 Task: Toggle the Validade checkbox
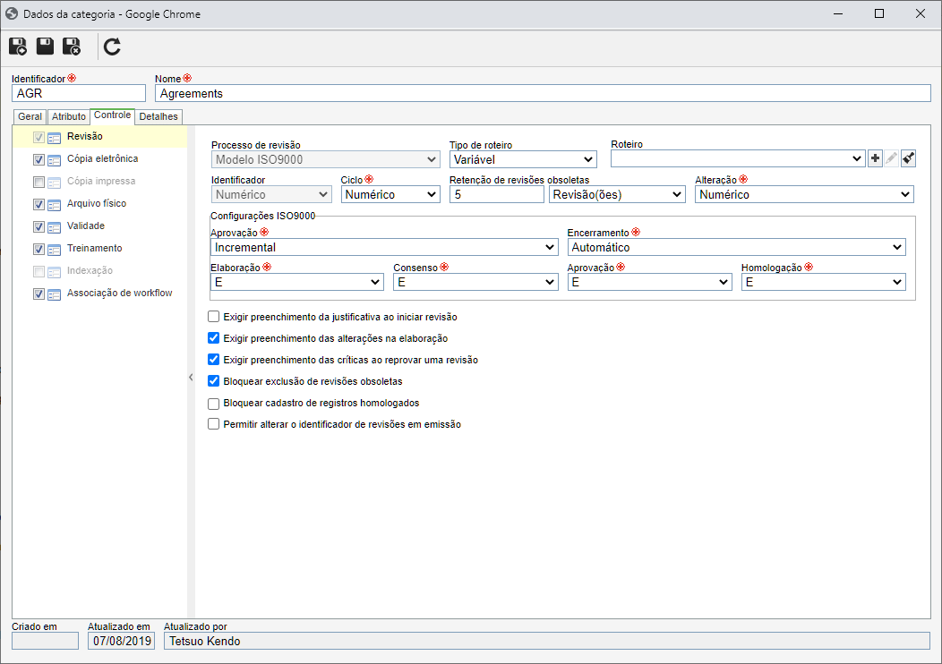pyautogui.click(x=39, y=226)
